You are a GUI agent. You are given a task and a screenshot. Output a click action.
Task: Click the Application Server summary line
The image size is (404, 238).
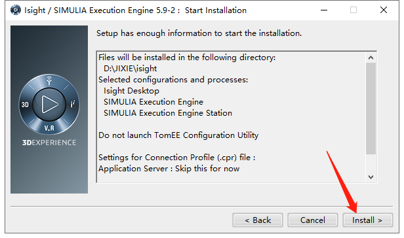point(169,169)
